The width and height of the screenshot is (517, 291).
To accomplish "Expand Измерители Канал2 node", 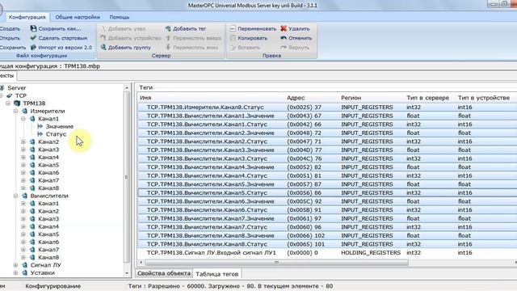I will click(23, 142).
